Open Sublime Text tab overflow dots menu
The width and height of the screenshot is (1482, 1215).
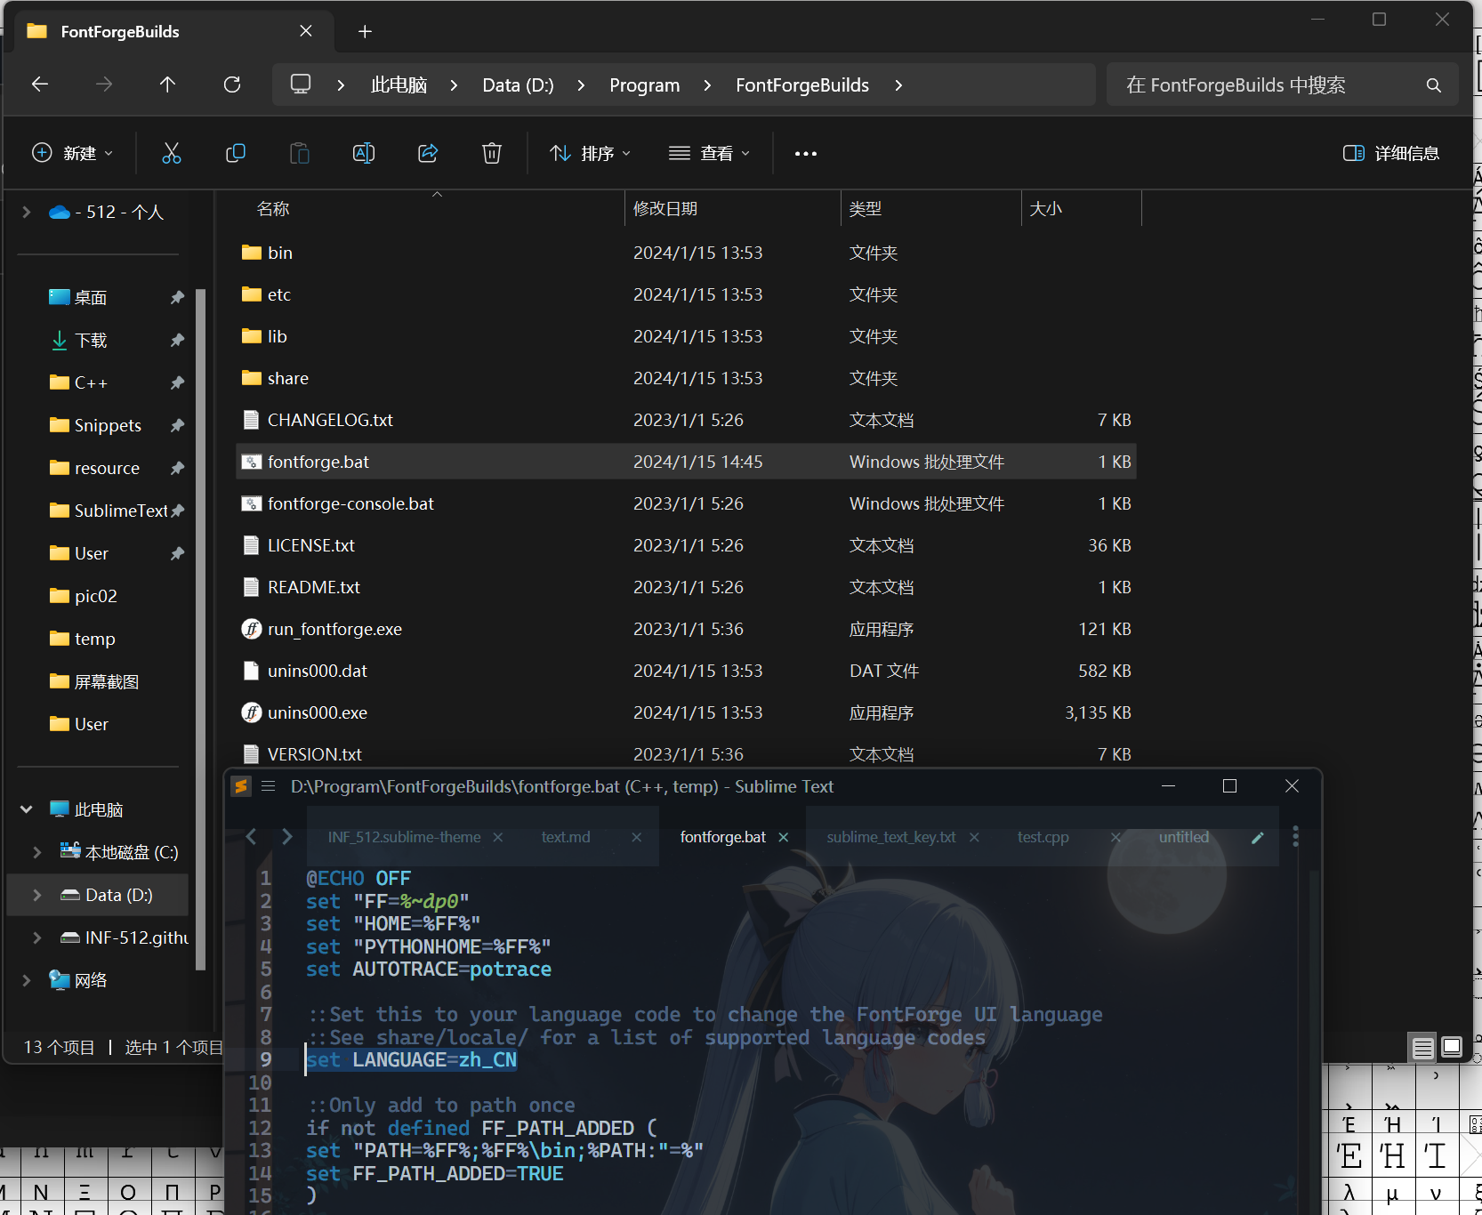point(1295,837)
